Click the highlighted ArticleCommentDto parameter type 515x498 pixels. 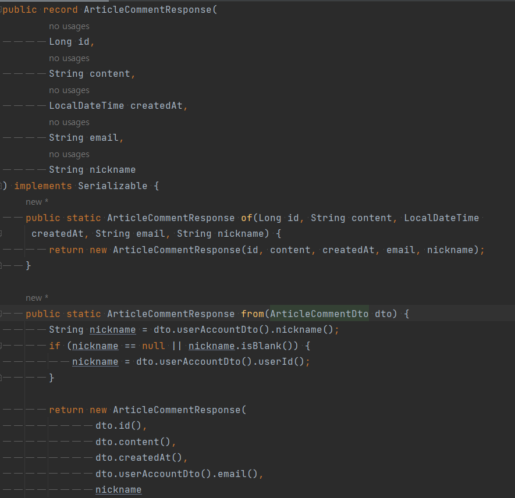pos(319,314)
